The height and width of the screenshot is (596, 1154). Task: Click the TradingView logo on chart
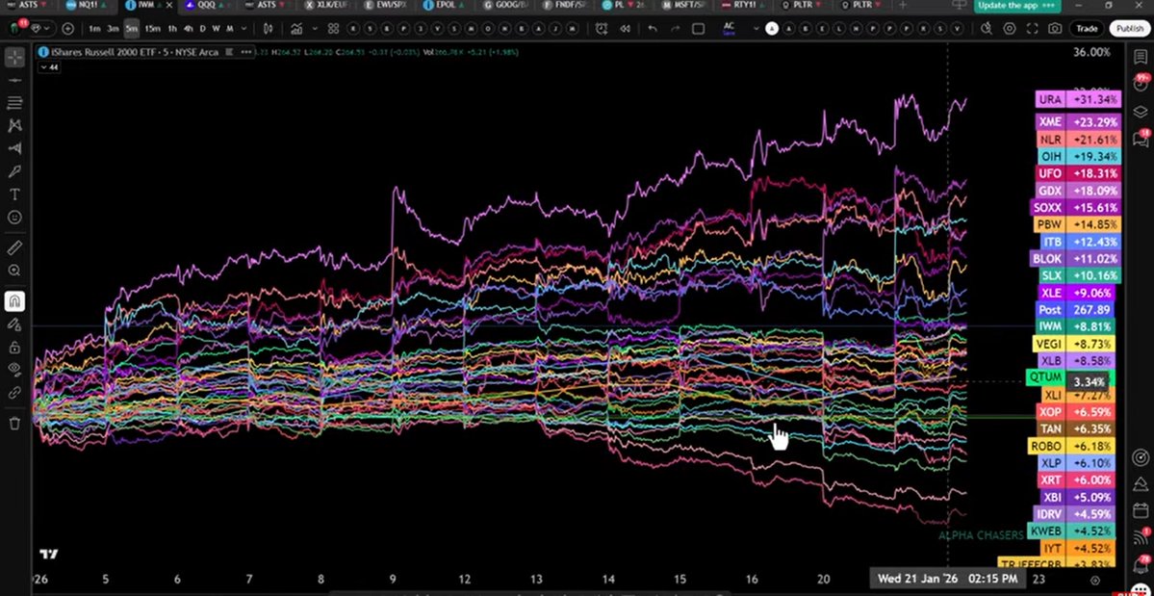coord(48,554)
